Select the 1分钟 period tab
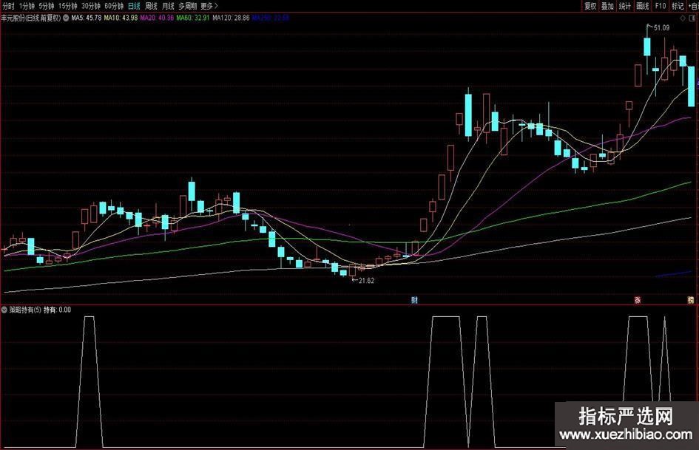This screenshot has width=699, height=450. pyautogui.click(x=27, y=6)
